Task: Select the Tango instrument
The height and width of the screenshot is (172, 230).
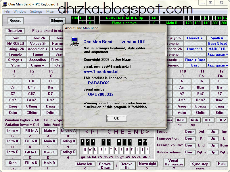Action: coord(38,54)
